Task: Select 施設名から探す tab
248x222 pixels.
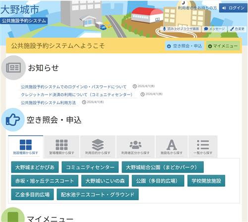Action: (x=172, y=147)
